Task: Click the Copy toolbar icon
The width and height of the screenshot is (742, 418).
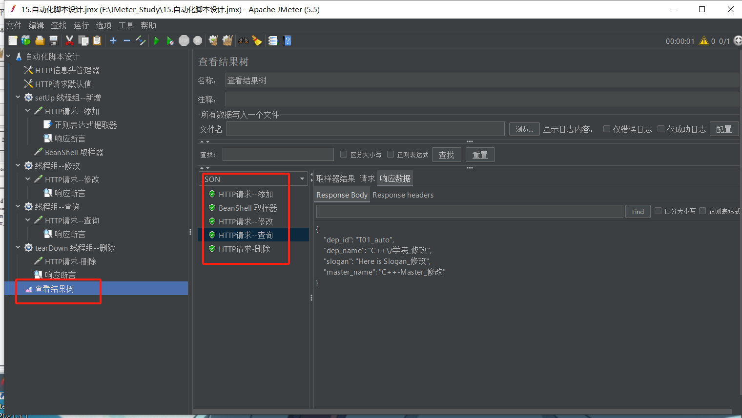Action: (x=83, y=40)
